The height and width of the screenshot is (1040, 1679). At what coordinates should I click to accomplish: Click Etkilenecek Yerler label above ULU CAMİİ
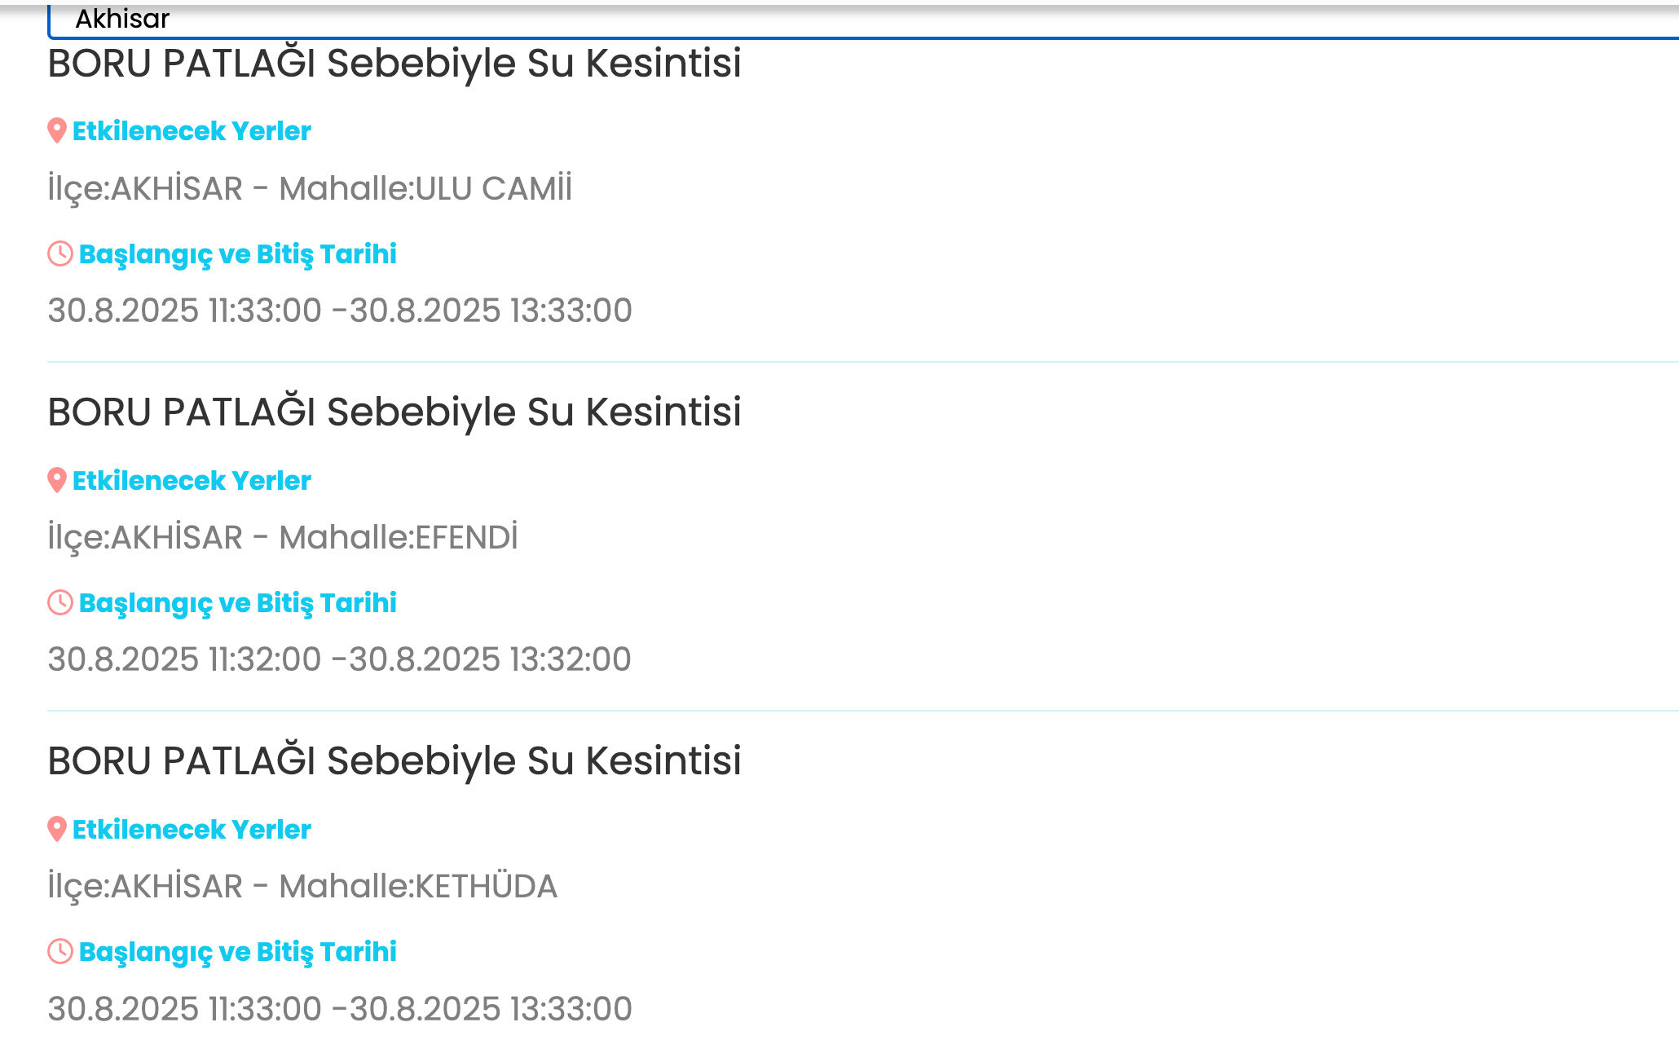(x=192, y=131)
